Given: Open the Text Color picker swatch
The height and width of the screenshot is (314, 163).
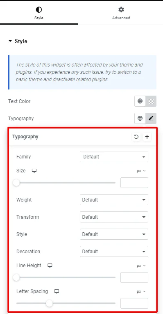Looking at the screenshot, I should (x=151, y=101).
